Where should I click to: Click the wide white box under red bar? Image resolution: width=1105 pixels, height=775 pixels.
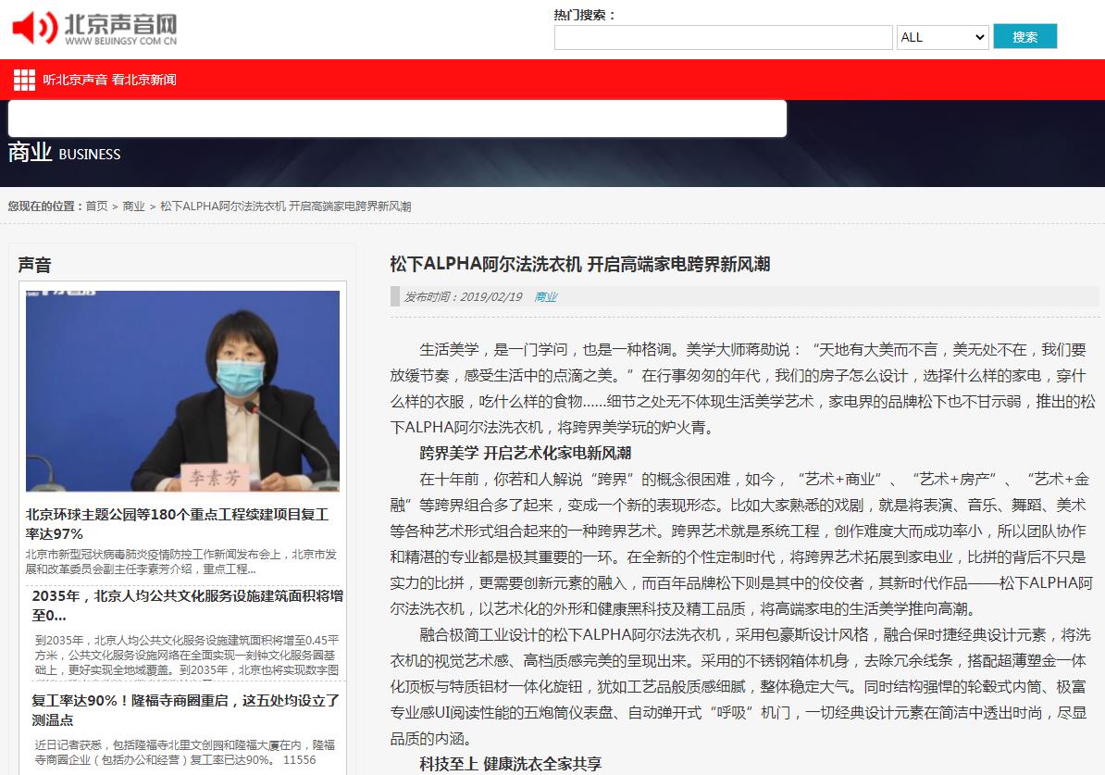(397, 119)
